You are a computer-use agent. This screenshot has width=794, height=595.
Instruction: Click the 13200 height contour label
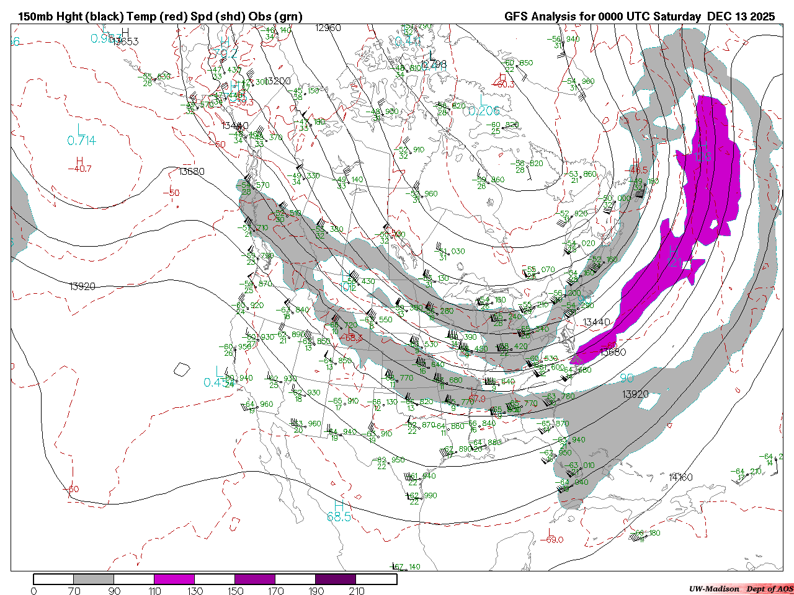pyautogui.click(x=277, y=81)
